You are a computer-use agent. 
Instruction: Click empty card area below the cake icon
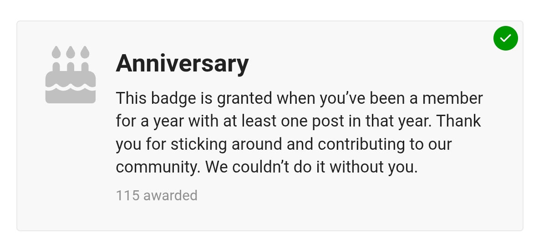pos(71,159)
